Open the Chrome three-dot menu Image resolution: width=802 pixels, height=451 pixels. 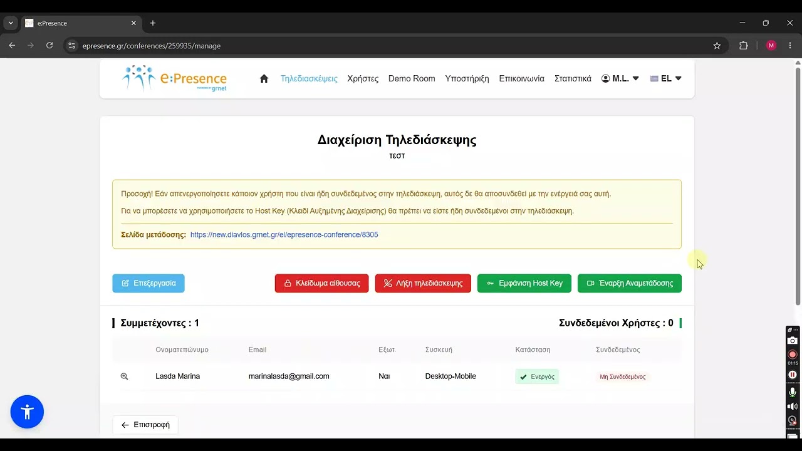[x=790, y=46]
